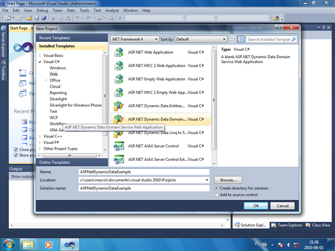Collapse the Visual C# tree node
Screen dimensions: 335x251
pyautogui.click(x=40, y=62)
